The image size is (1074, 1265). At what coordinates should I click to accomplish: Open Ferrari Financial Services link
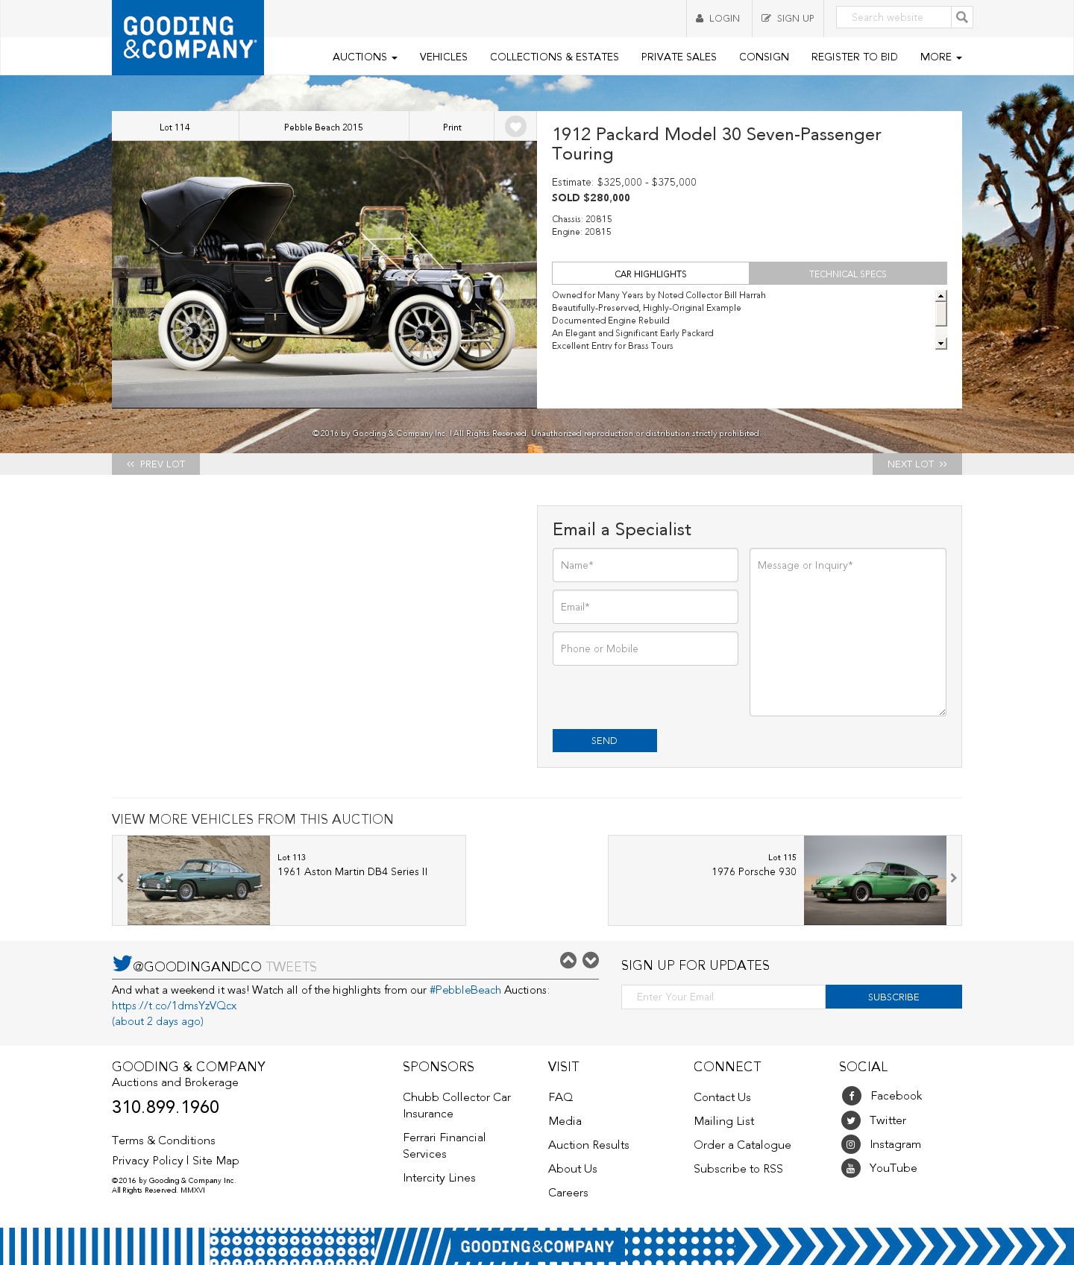point(445,1146)
